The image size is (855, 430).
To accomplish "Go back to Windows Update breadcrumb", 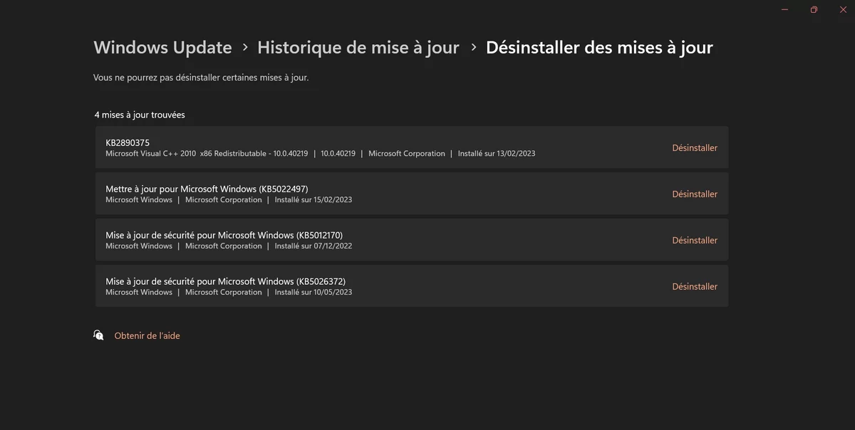I will (x=162, y=48).
